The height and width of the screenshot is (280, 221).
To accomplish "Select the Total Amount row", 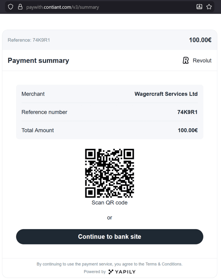I will 109,130.
